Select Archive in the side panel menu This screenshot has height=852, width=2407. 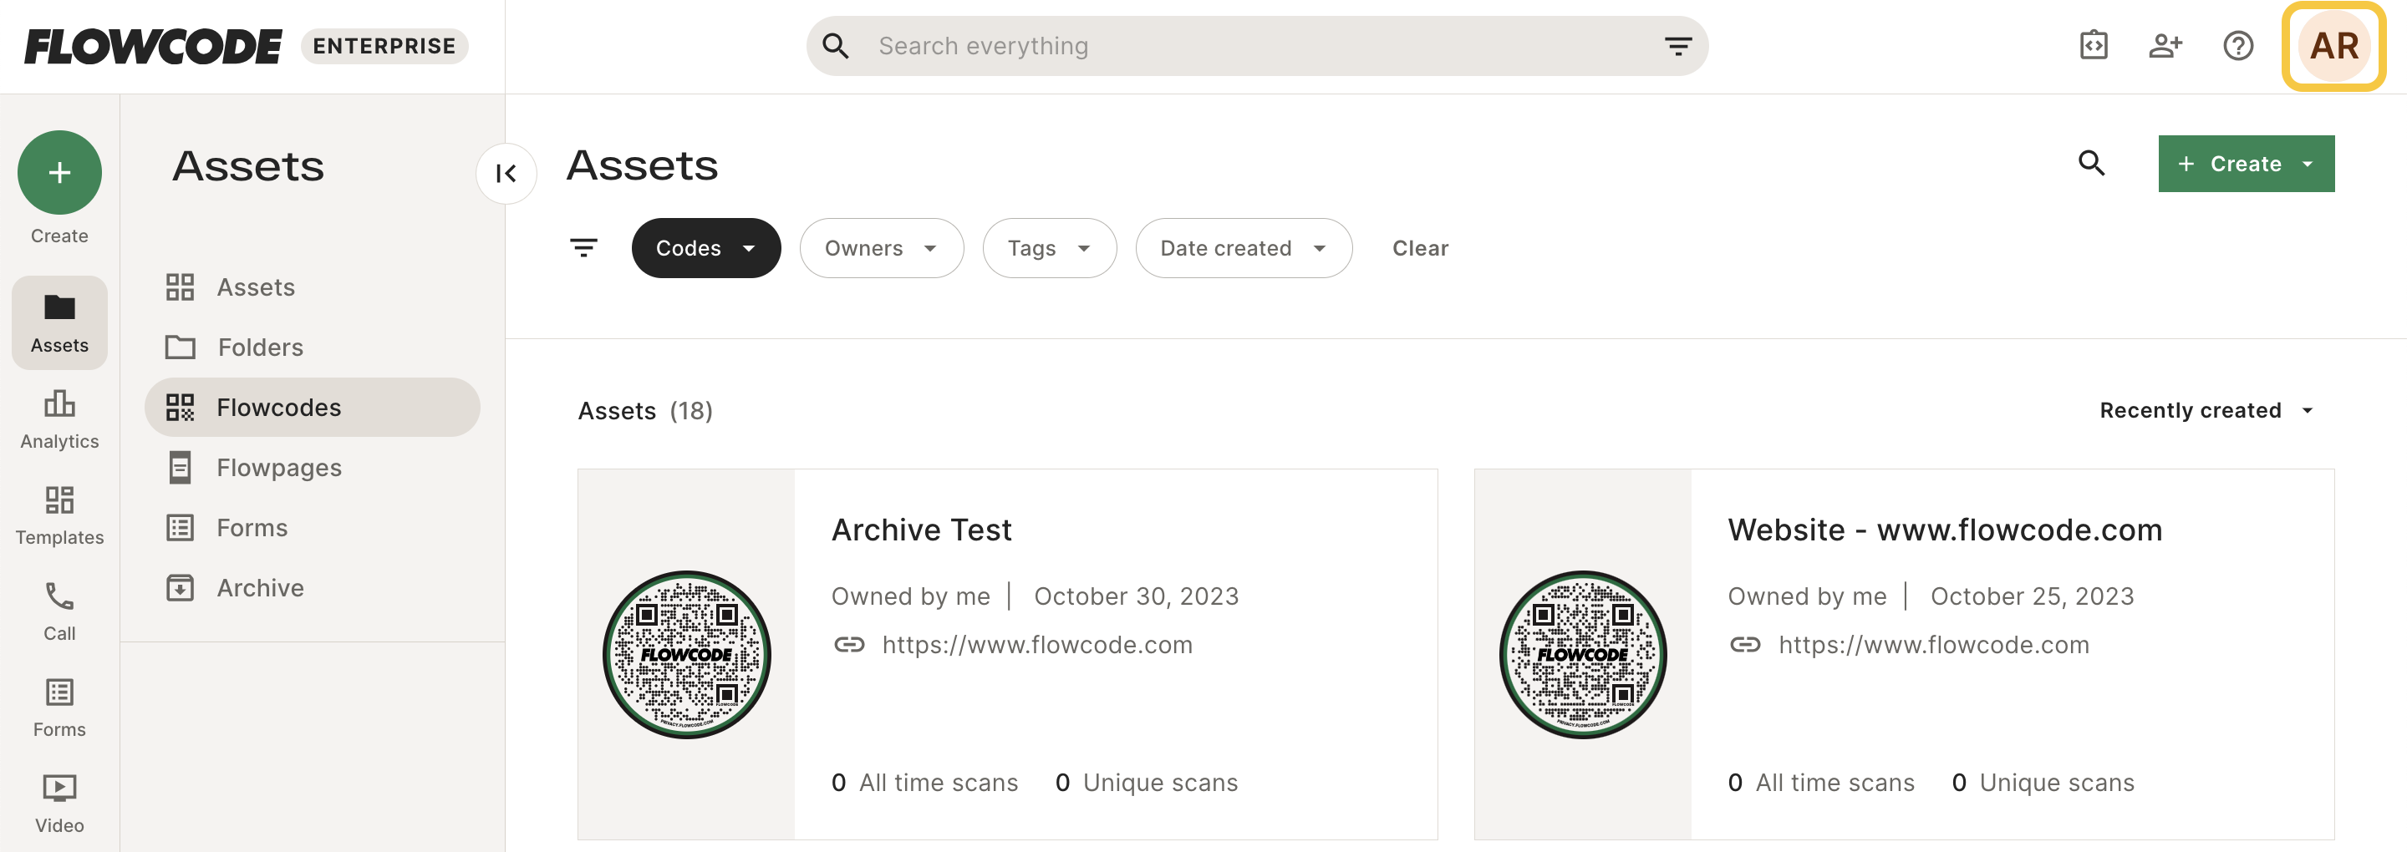pyautogui.click(x=312, y=587)
